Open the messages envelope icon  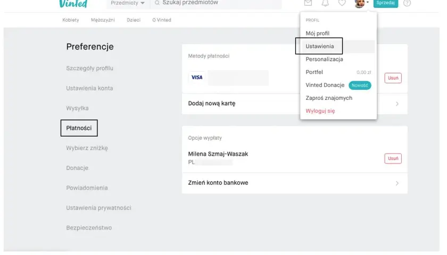click(308, 3)
